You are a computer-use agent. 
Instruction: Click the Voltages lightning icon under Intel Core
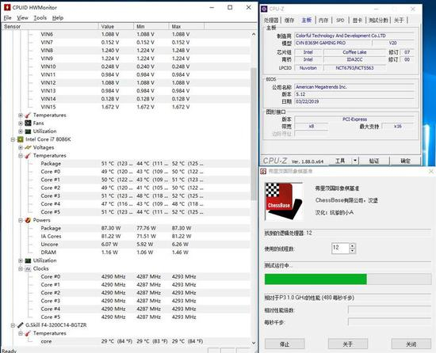[x=28, y=147]
